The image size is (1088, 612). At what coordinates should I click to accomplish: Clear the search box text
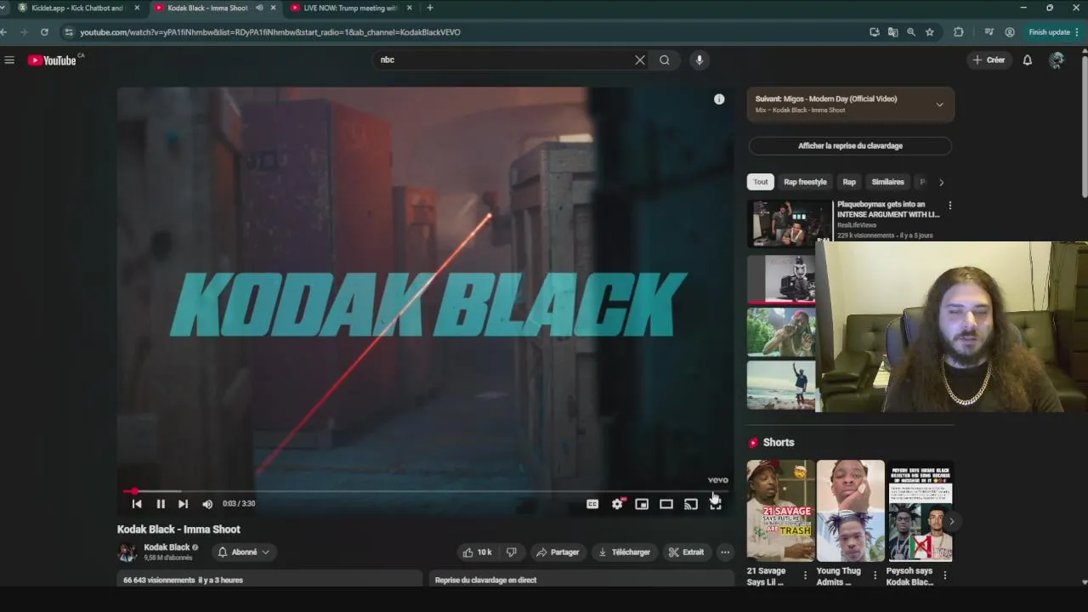tap(640, 60)
